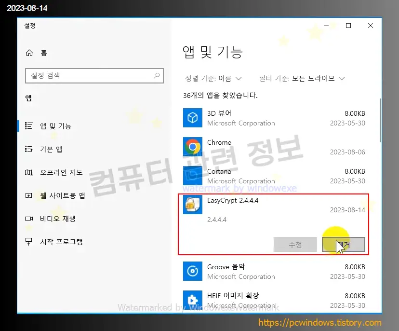Click the EasyCrypt version 2.4.4.4 subtext
This screenshot has height=331, width=399.
pos(216,220)
